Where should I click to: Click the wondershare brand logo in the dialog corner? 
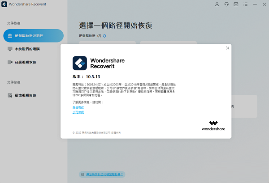[213, 126]
